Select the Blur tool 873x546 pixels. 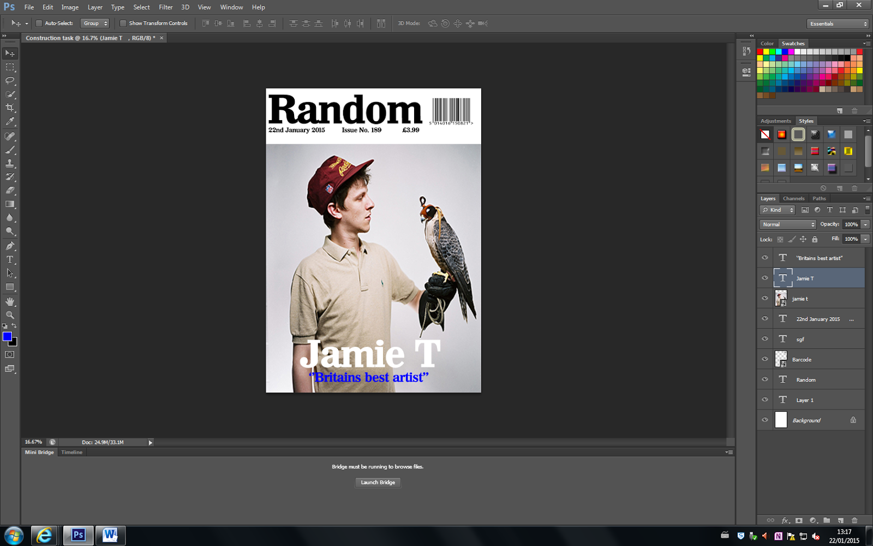(x=10, y=218)
